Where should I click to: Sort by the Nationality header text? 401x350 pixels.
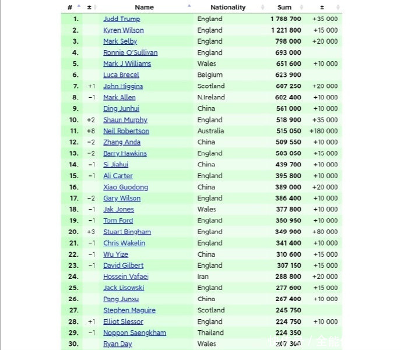click(228, 8)
